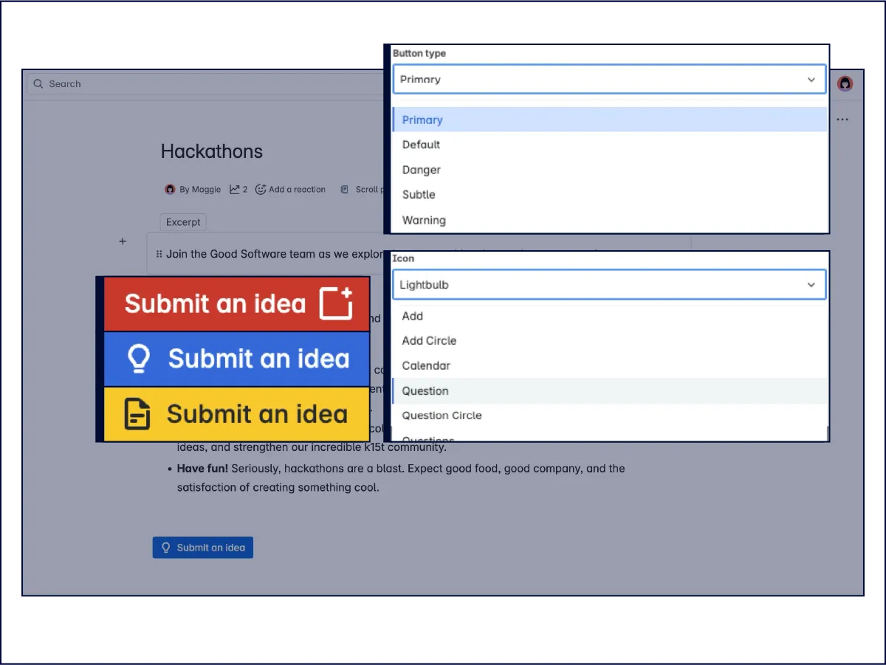The height and width of the screenshot is (665, 886).
Task: Choose the Danger button type
Action: [x=610, y=170]
